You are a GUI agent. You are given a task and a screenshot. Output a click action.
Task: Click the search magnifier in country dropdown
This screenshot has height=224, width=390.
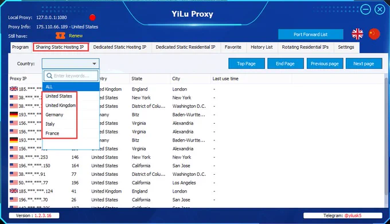(49, 76)
